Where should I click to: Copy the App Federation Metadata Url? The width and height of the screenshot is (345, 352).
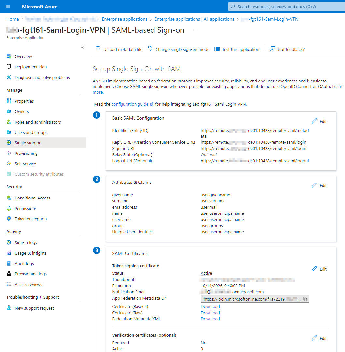point(305,299)
